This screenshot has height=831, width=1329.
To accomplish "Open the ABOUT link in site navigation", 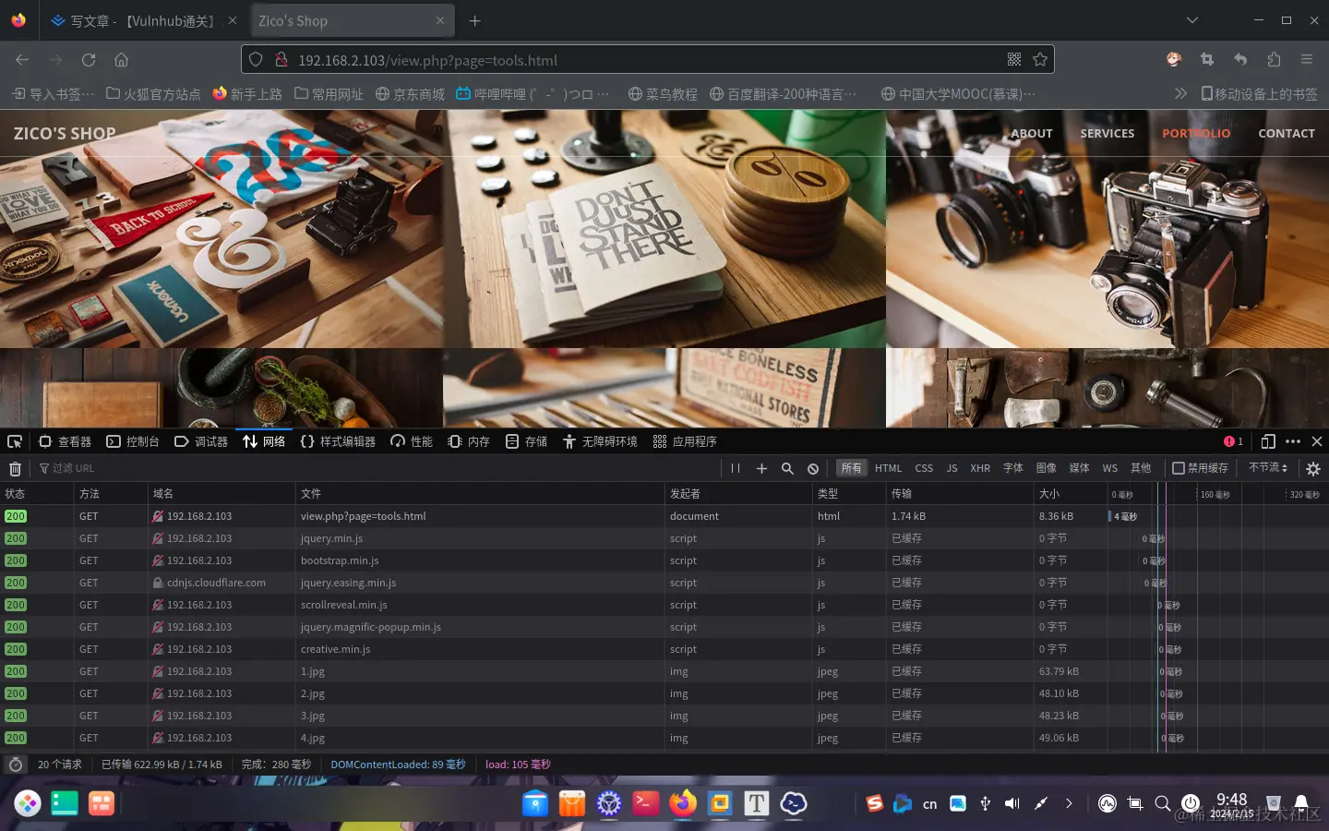I will click(1032, 134).
